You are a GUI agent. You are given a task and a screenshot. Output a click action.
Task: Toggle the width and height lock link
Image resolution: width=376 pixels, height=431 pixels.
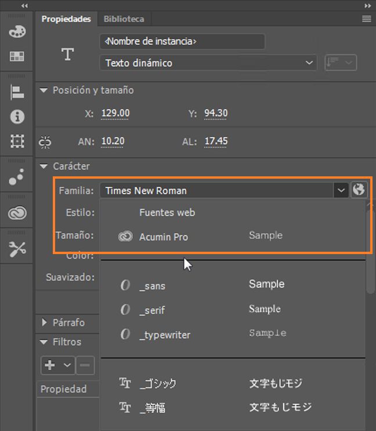tap(45, 142)
